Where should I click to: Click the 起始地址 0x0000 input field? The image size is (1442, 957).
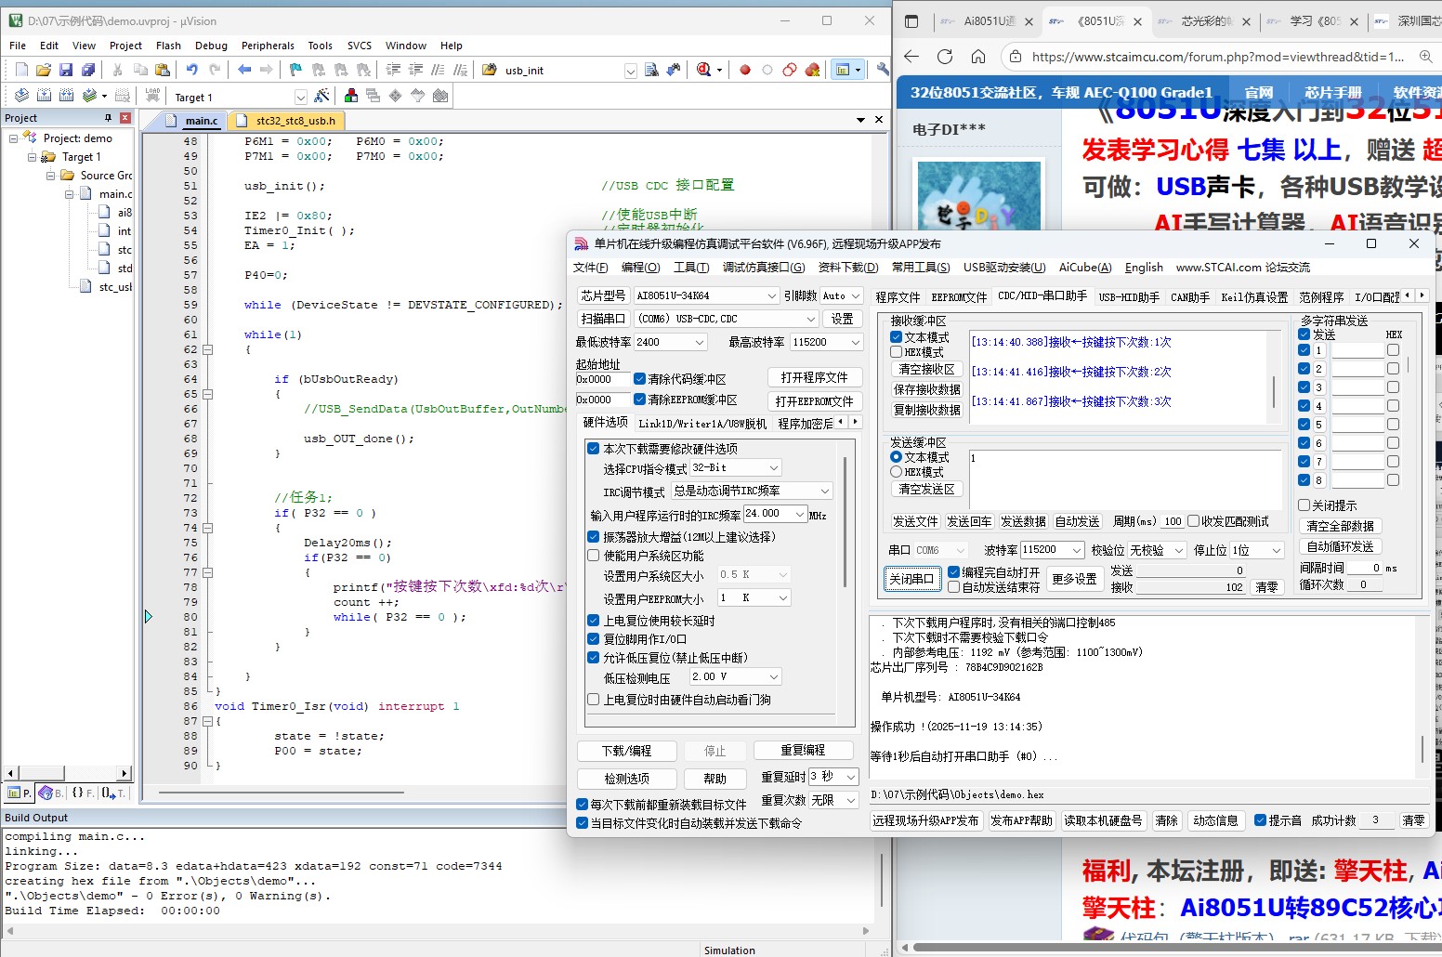click(605, 379)
